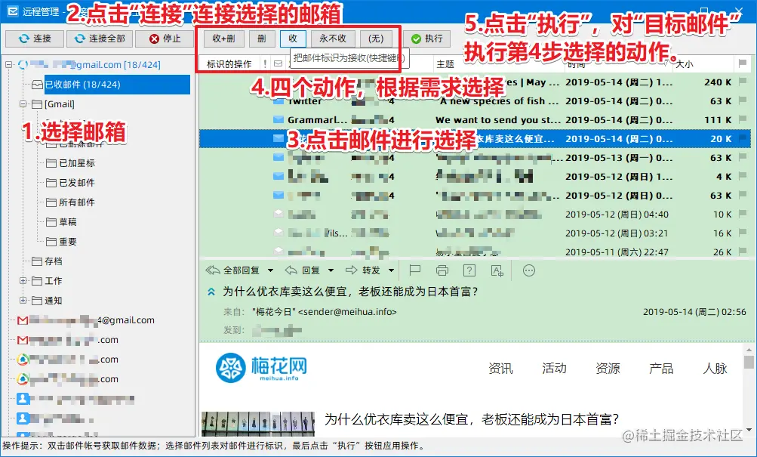Open the 全部回复 dropdown arrow

(270, 270)
